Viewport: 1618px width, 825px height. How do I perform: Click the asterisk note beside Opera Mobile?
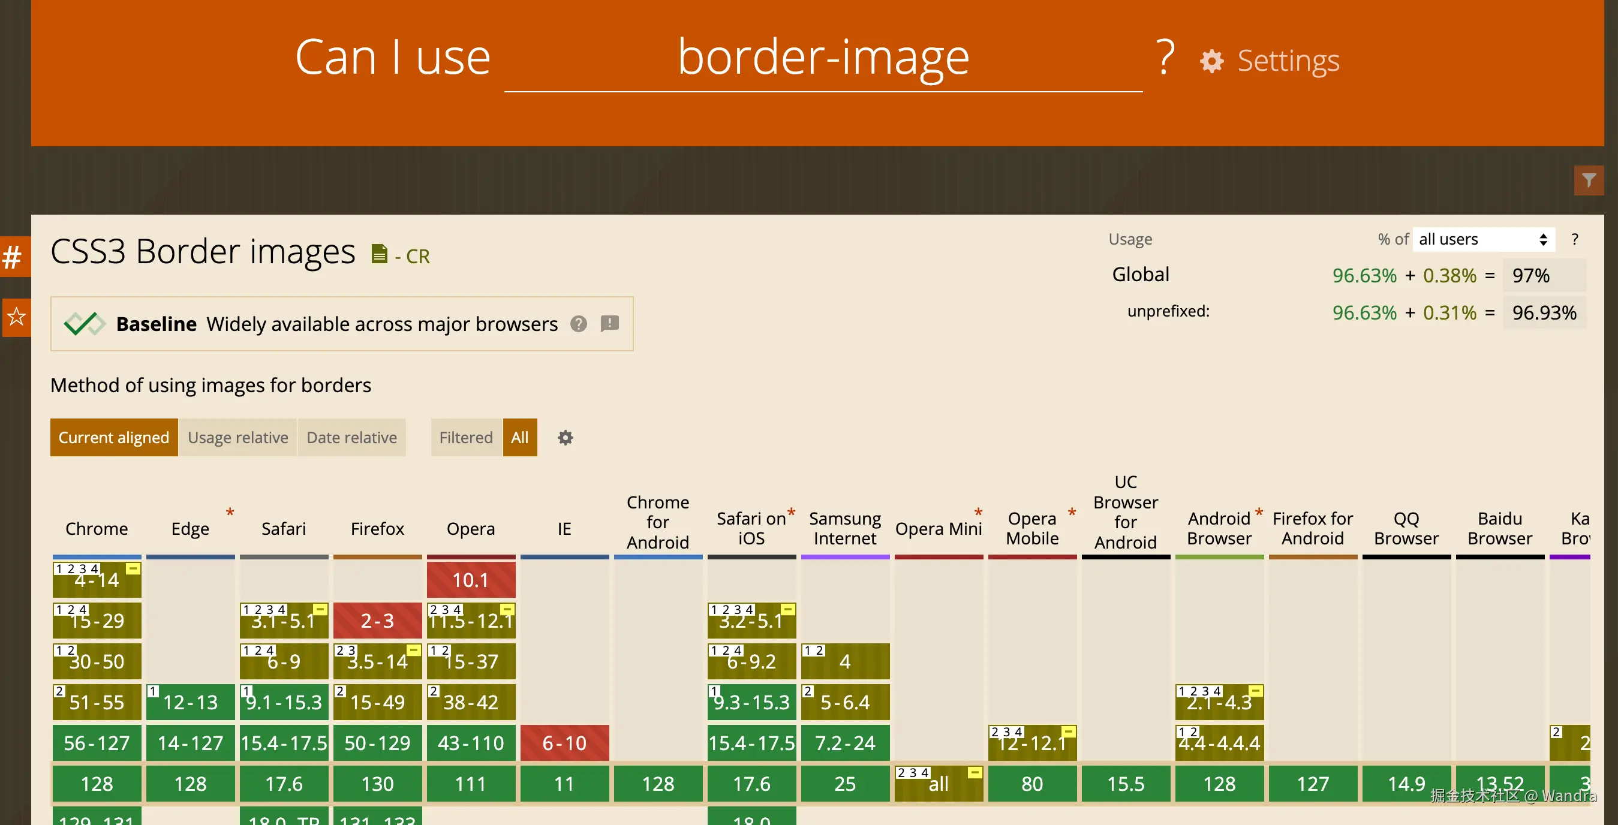(1072, 513)
